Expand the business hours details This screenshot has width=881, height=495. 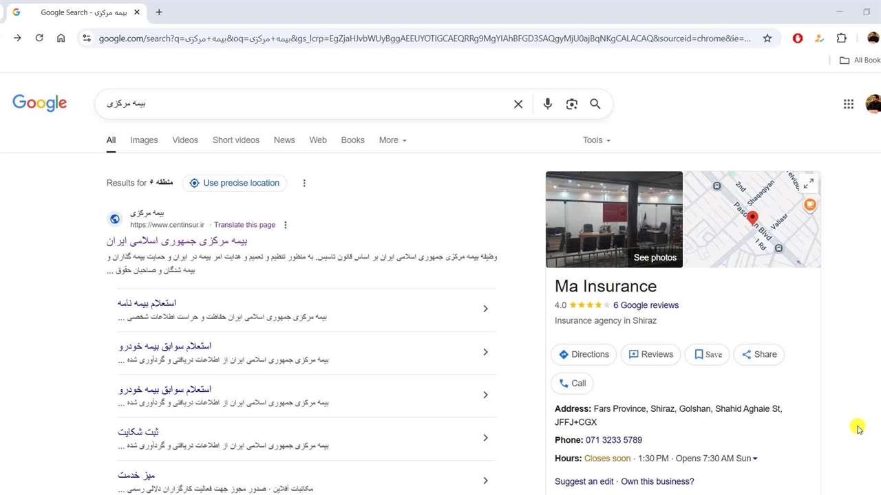(755, 459)
